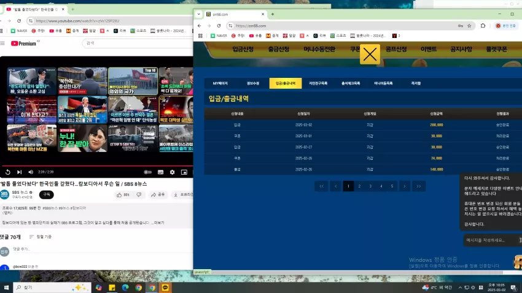Bookmark orr88.com with star icon

pyautogui.click(x=469, y=26)
